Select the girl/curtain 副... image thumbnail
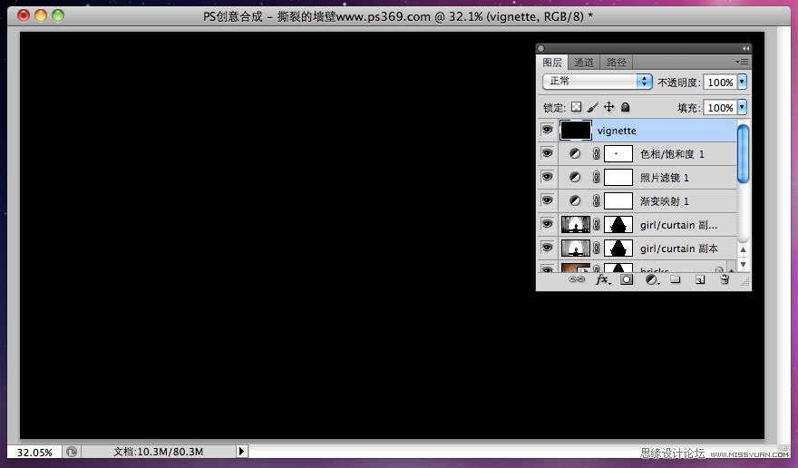Viewport: 798px width, 468px height. 576,224
